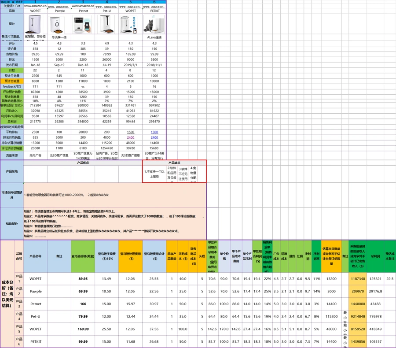The width and height of the screenshot is (396, 348).
Task: Select the defect cell 3.软件不行无法使用
Action: coord(183,174)
